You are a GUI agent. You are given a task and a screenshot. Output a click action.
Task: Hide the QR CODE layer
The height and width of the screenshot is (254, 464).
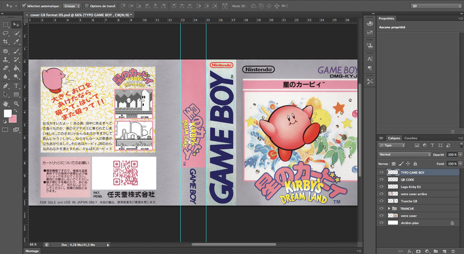coord(381,179)
